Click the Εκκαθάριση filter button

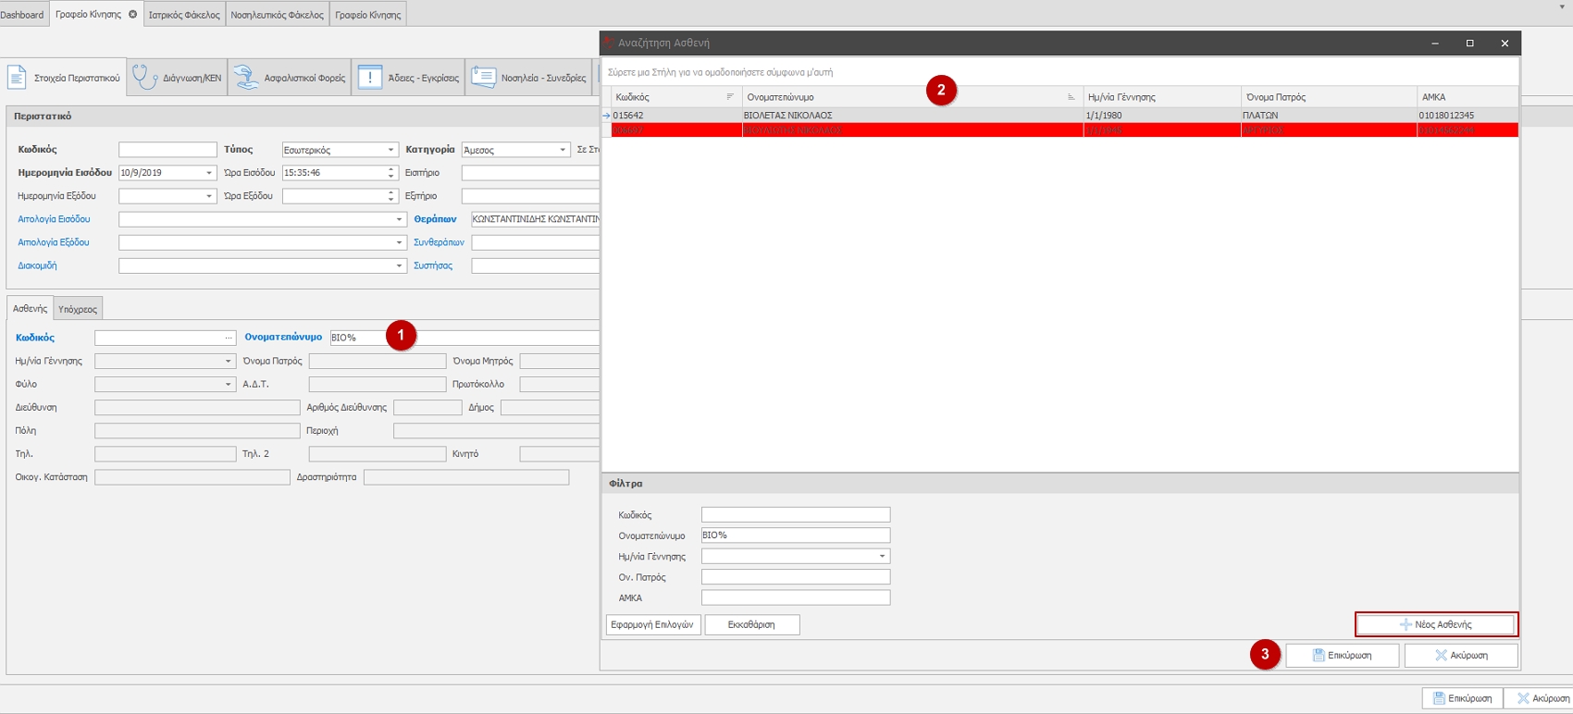751,624
